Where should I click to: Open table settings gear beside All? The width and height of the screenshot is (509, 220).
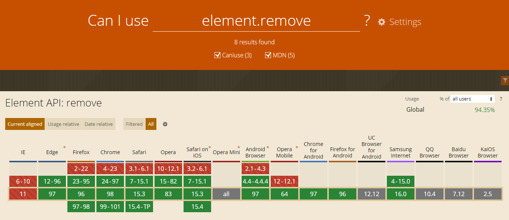[x=165, y=124]
